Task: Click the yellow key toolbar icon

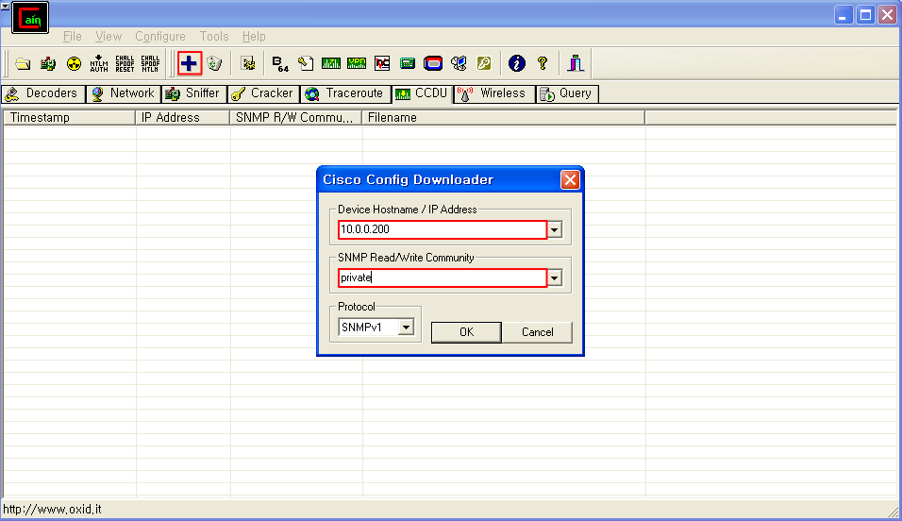Action: click(484, 63)
